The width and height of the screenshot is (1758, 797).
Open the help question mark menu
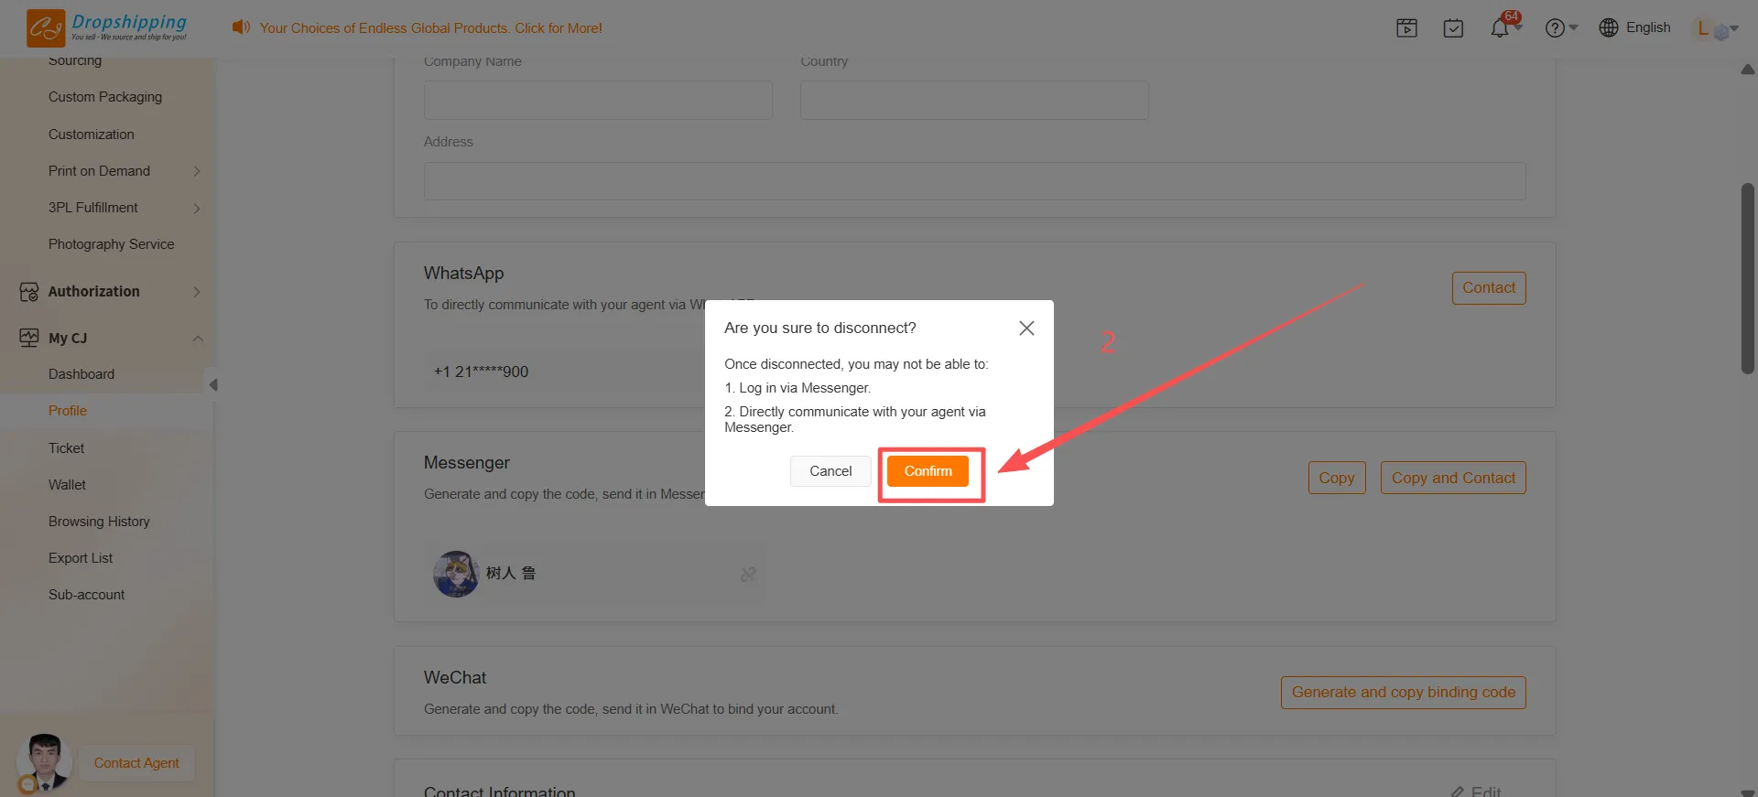1555,28
